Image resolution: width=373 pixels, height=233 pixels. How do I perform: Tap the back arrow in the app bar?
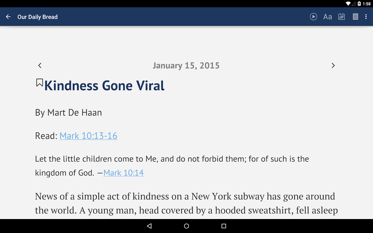coord(8,17)
